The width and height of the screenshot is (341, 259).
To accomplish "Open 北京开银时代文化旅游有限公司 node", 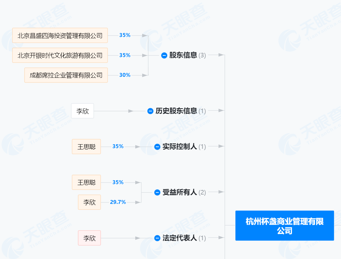I will (60, 55).
